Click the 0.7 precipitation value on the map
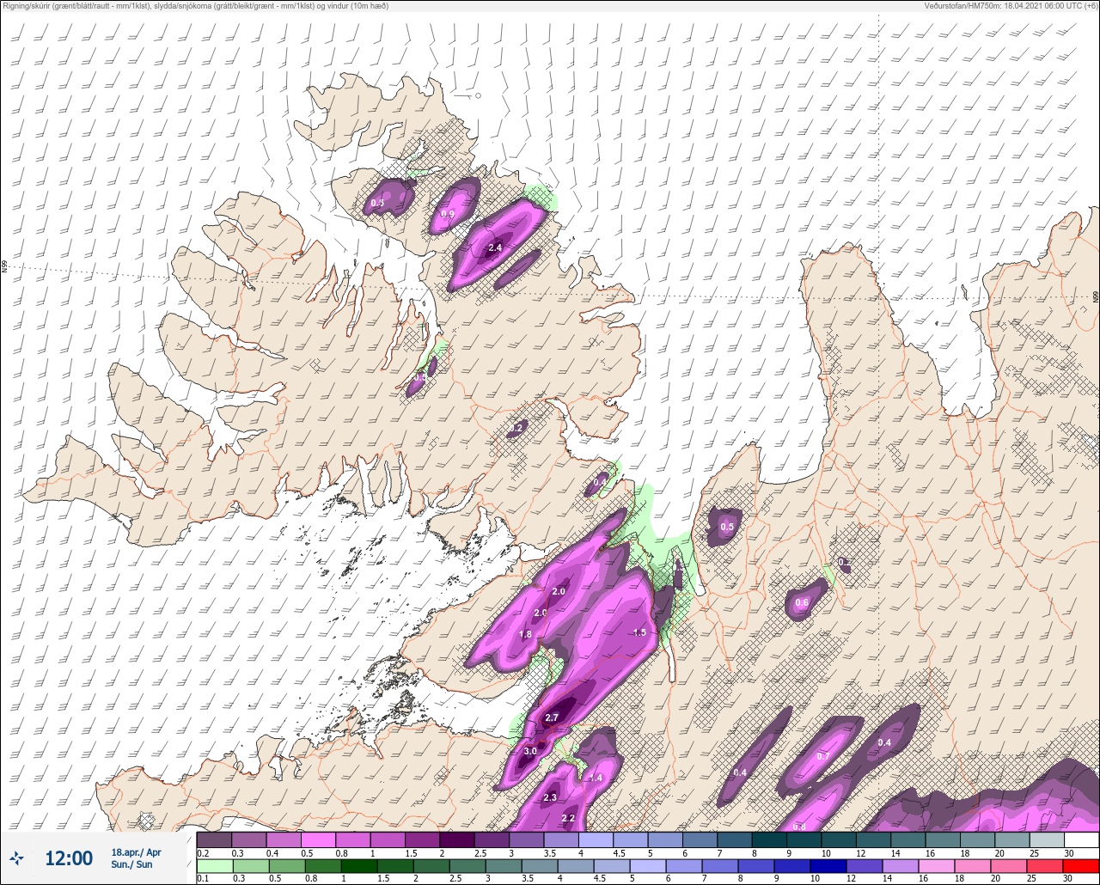Viewport: 1100px width, 885px height. [x=822, y=756]
